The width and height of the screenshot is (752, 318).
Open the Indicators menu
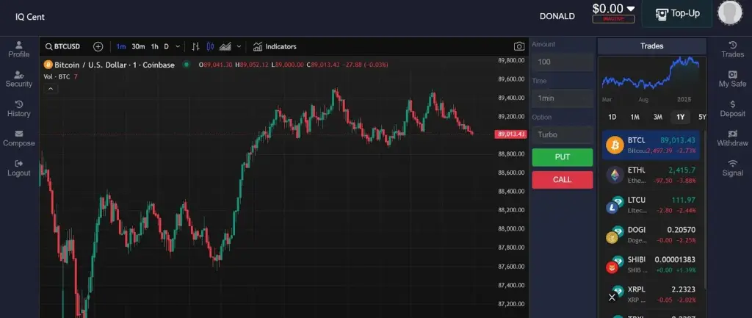[275, 46]
